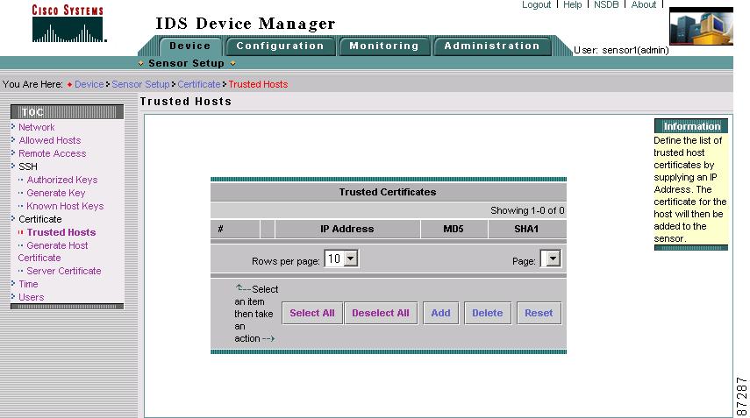This screenshot has width=750, height=418.
Task: Open the Help link
Action: click(x=572, y=4)
